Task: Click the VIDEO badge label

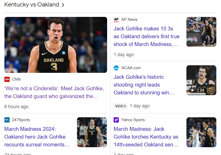Action: [x=120, y=106]
